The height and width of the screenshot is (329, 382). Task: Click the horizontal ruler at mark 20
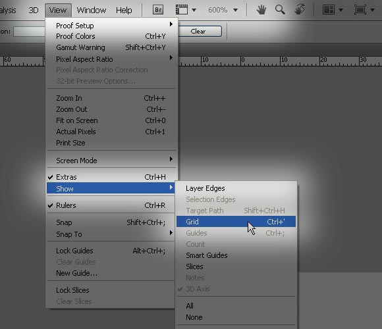tap(323, 60)
